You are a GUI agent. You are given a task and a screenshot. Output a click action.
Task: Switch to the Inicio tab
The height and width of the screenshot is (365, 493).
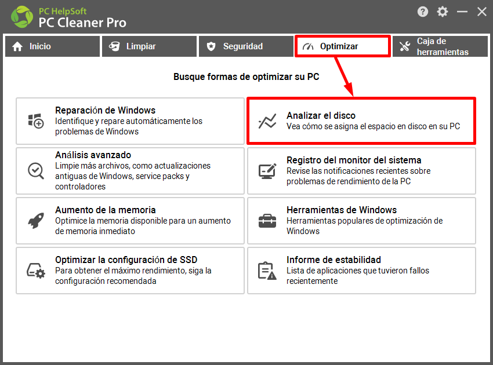[53, 46]
